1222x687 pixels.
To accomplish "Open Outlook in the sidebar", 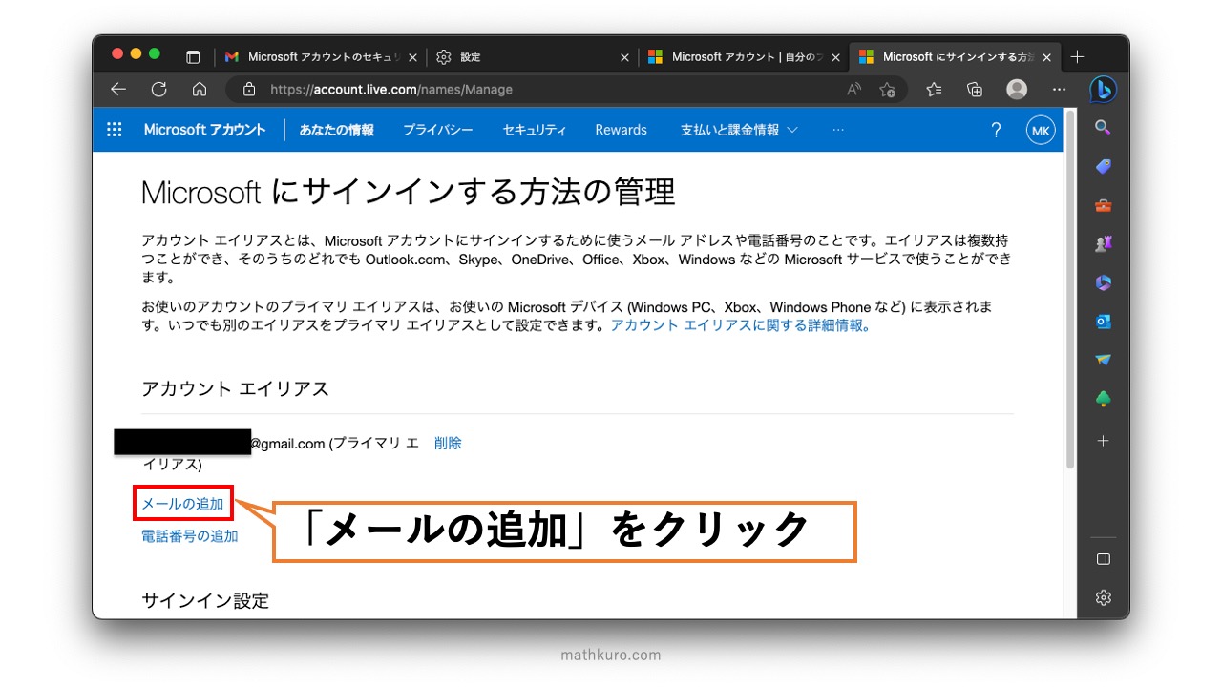I will pyautogui.click(x=1103, y=322).
